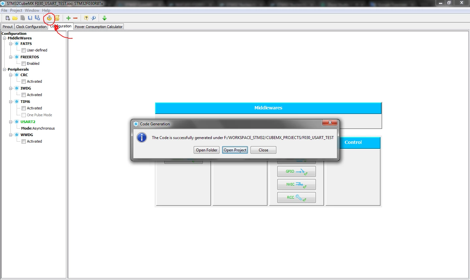
Task: Collapse the Peripherals tree node
Action: click(5, 69)
